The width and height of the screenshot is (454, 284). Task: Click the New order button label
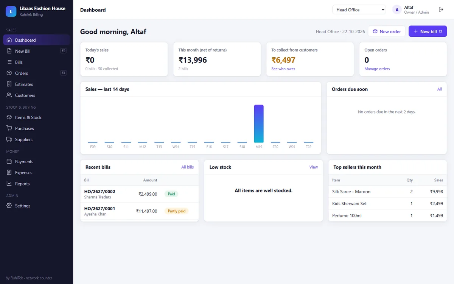tap(390, 31)
